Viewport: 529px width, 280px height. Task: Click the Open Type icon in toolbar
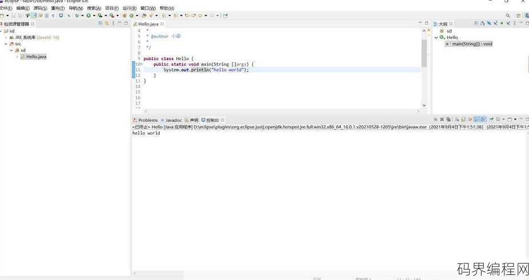click(x=144, y=15)
